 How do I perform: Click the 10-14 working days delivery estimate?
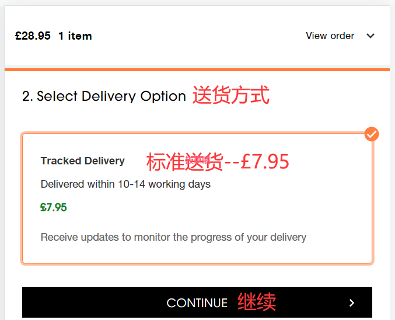coord(125,184)
